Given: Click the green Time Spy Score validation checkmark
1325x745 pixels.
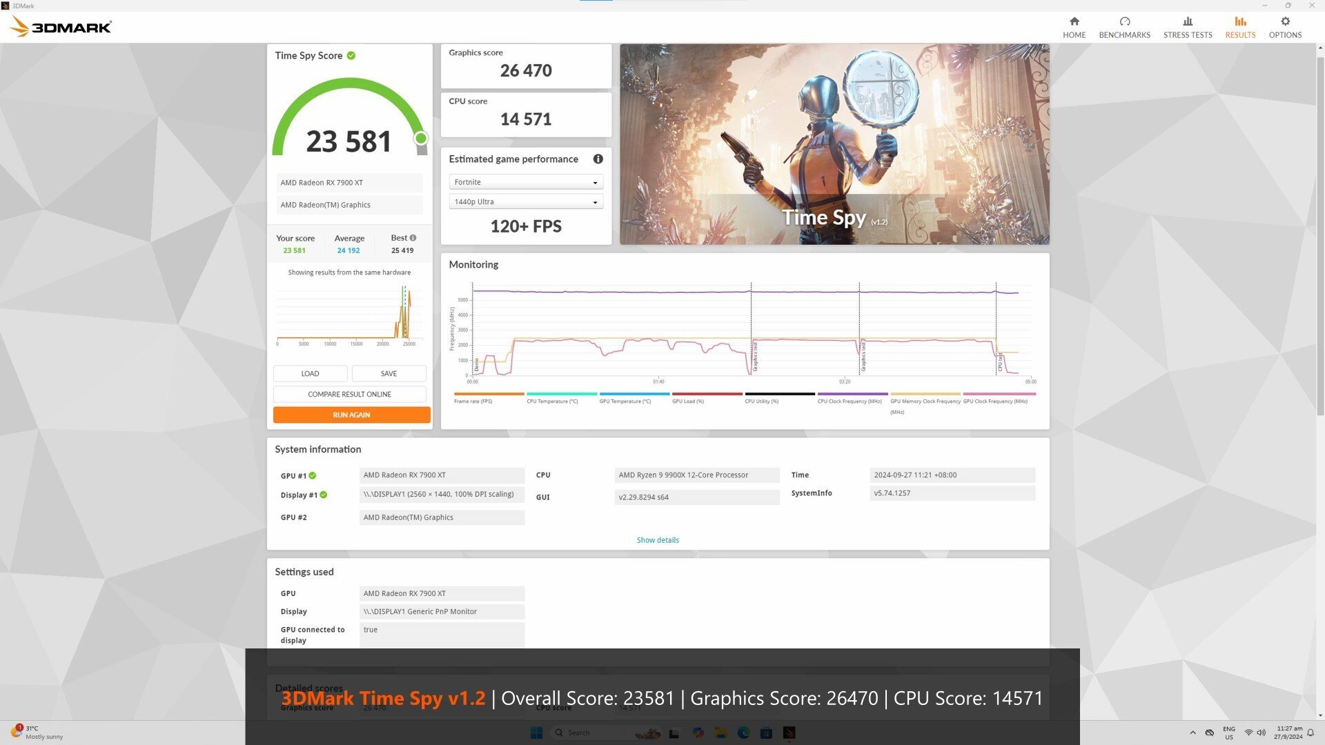Looking at the screenshot, I should point(351,55).
